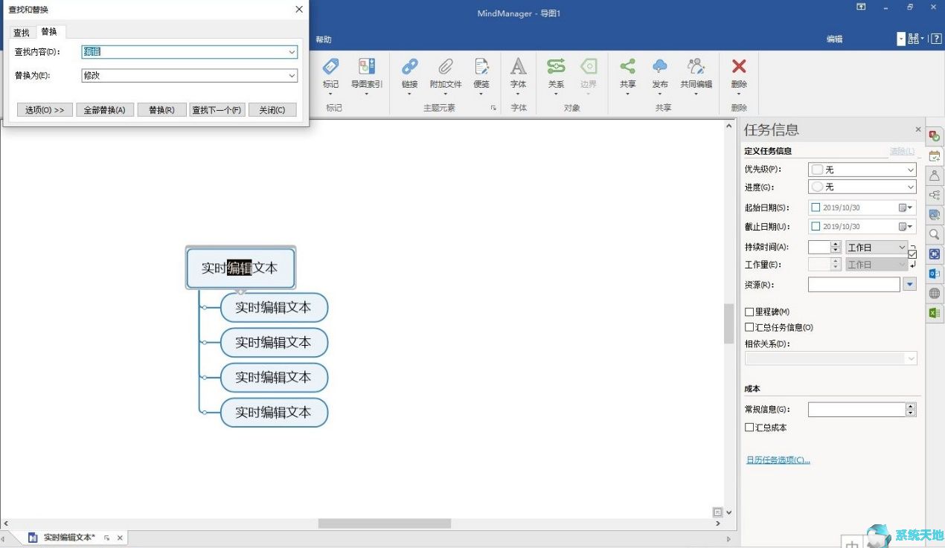Click the vertical scrollbar thumb of the map

728,323
